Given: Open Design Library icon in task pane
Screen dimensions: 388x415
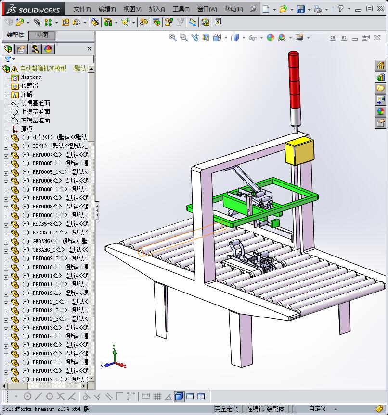Looking at the screenshot, I should tap(381, 77).
